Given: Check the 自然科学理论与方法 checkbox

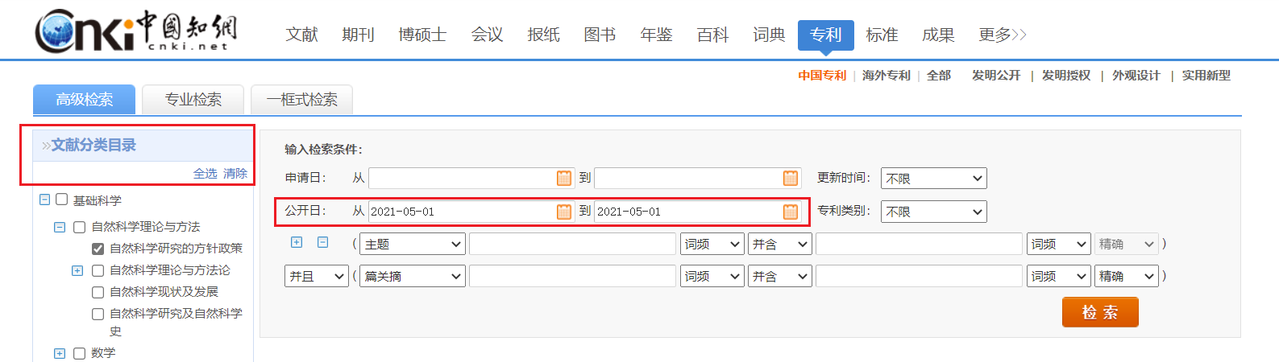Looking at the screenshot, I should (79, 227).
